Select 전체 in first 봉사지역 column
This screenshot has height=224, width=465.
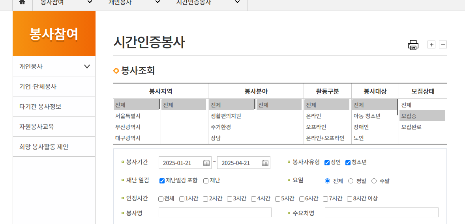(x=136, y=105)
